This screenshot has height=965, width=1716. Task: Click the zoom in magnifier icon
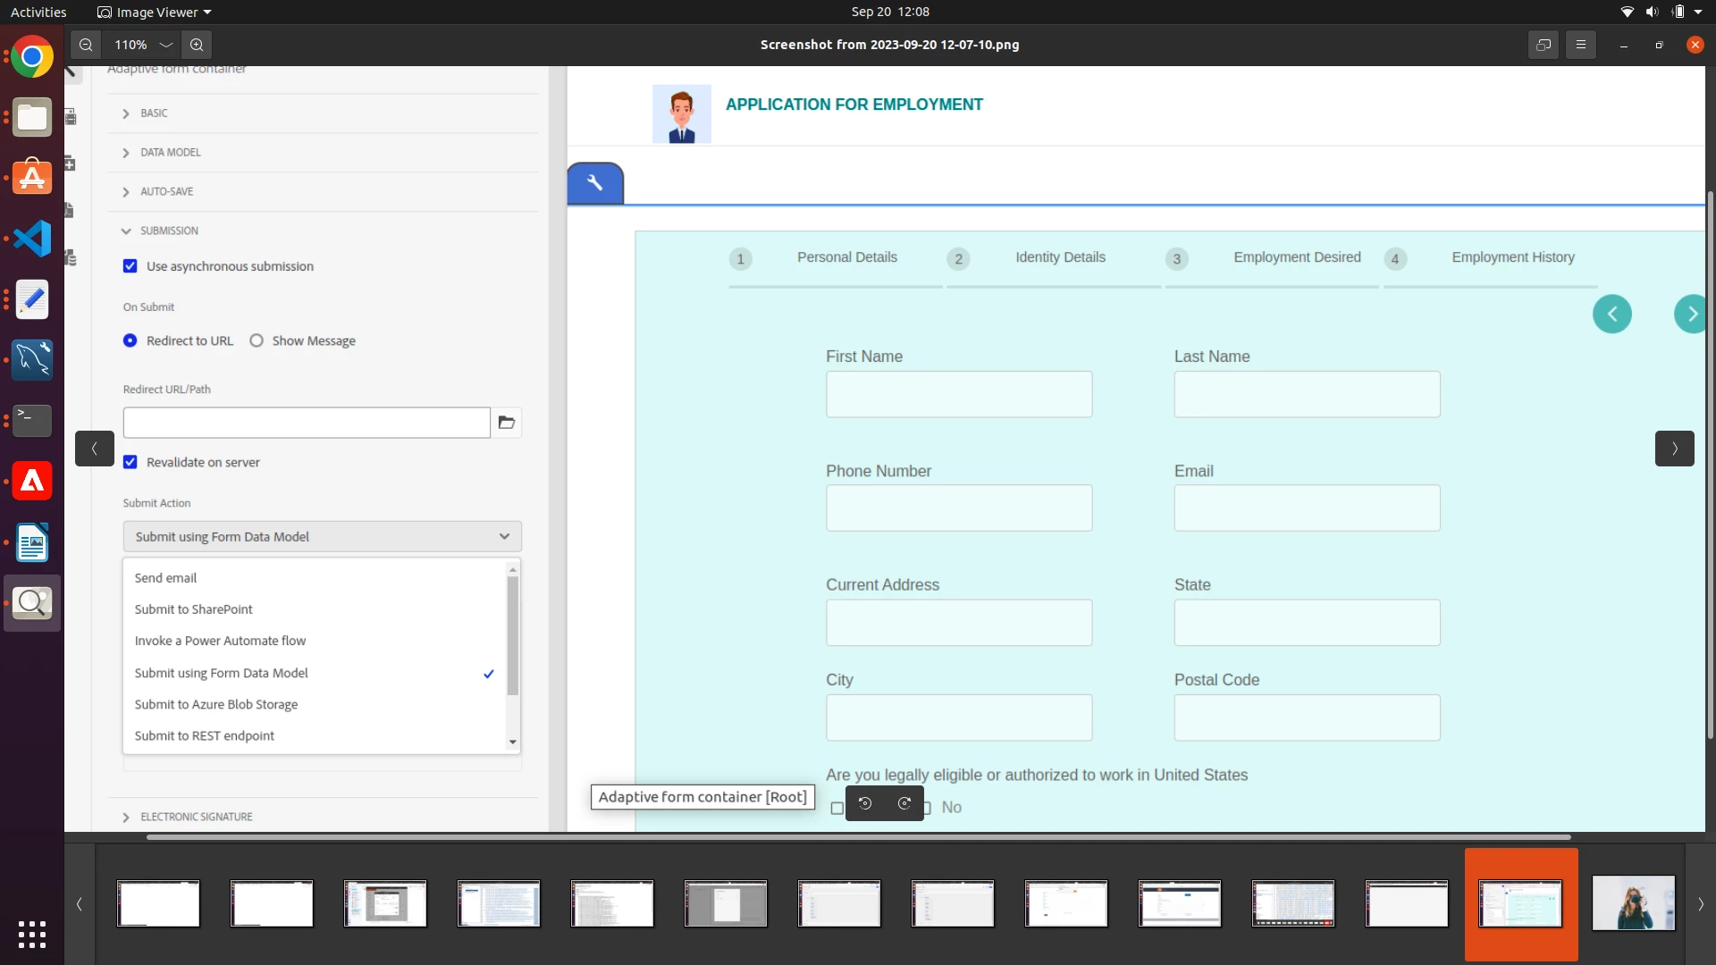197,45
